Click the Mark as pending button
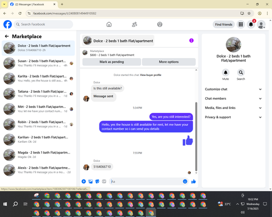Image resolution: width=272 pixels, height=217 pixels. click(x=112, y=62)
